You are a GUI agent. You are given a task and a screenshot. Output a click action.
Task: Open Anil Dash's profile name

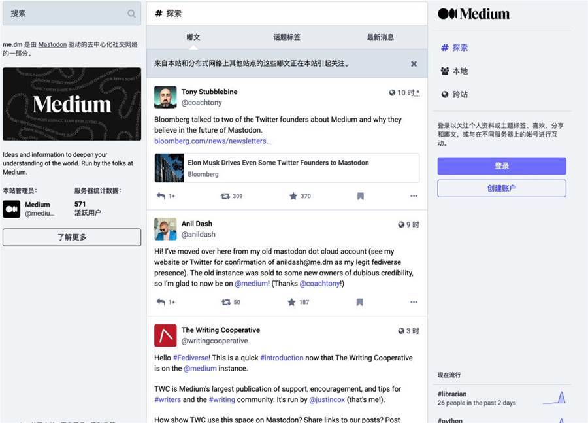point(197,224)
